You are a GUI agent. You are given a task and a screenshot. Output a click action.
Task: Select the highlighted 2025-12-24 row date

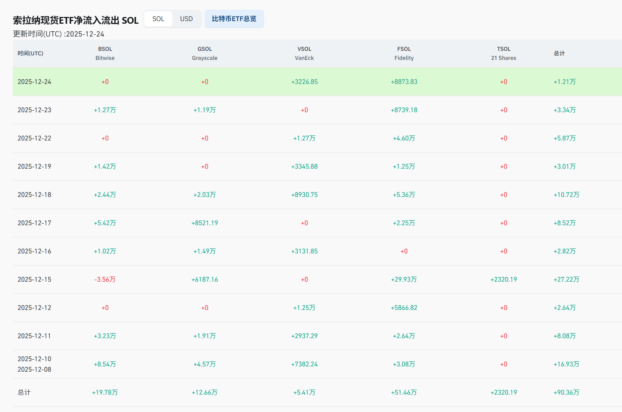coord(34,82)
